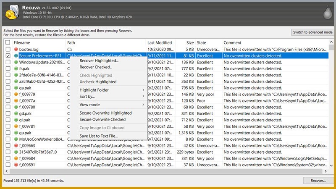
Task: Click orange status dot beside f_009684
Action: point(16,158)
